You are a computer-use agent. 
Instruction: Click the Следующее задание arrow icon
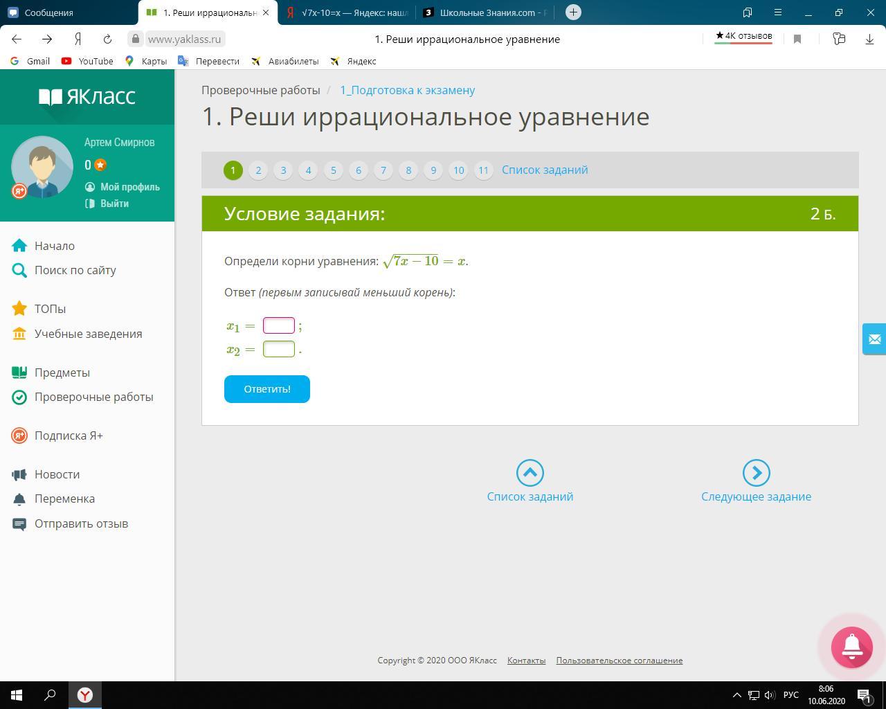pos(757,473)
